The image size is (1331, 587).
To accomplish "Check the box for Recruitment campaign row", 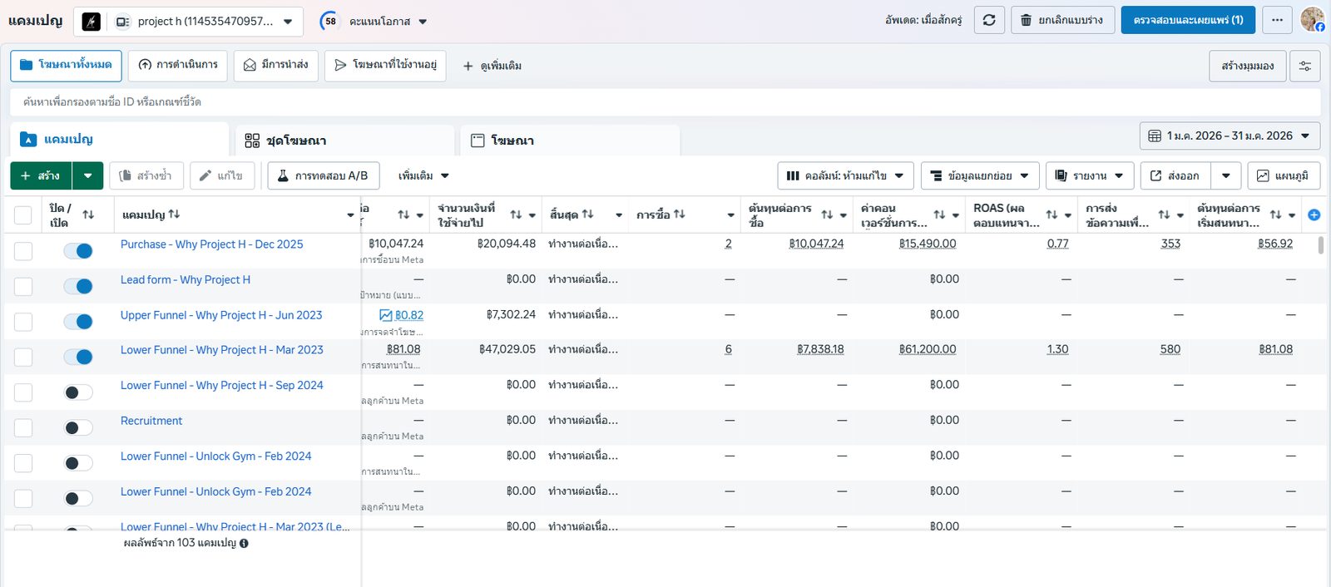I will (23, 427).
